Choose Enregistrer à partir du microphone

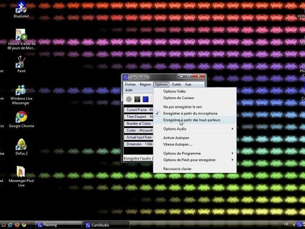tap(195, 113)
